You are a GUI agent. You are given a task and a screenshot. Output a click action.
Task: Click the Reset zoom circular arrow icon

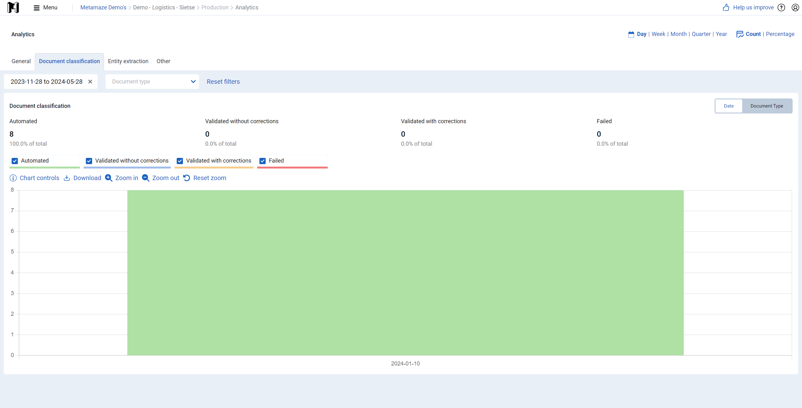coord(187,178)
